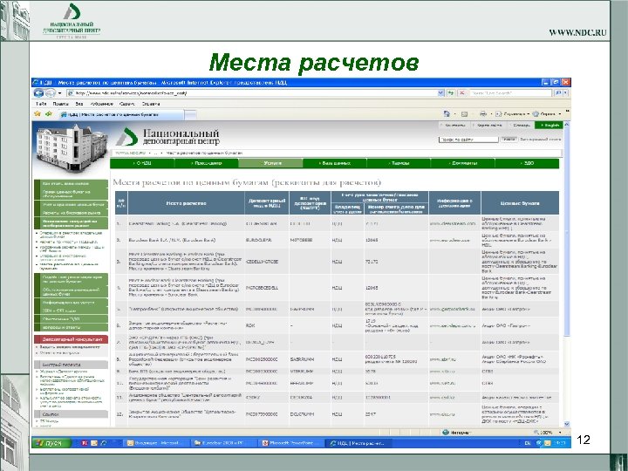Open the Favorites Center star icon
The height and width of the screenshot is (471, 628).
pos(38,114)
